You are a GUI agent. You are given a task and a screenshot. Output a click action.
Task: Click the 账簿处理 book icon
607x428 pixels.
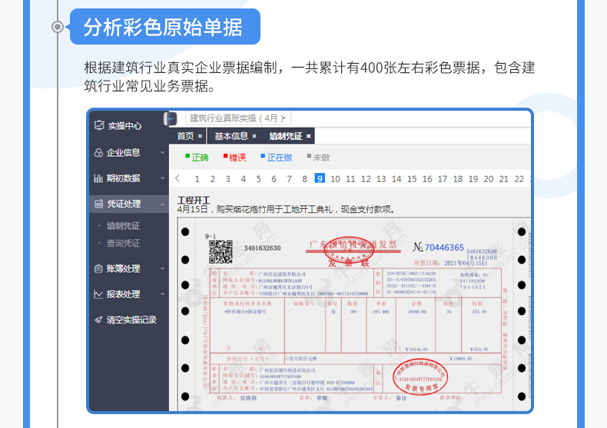(98, 268)
